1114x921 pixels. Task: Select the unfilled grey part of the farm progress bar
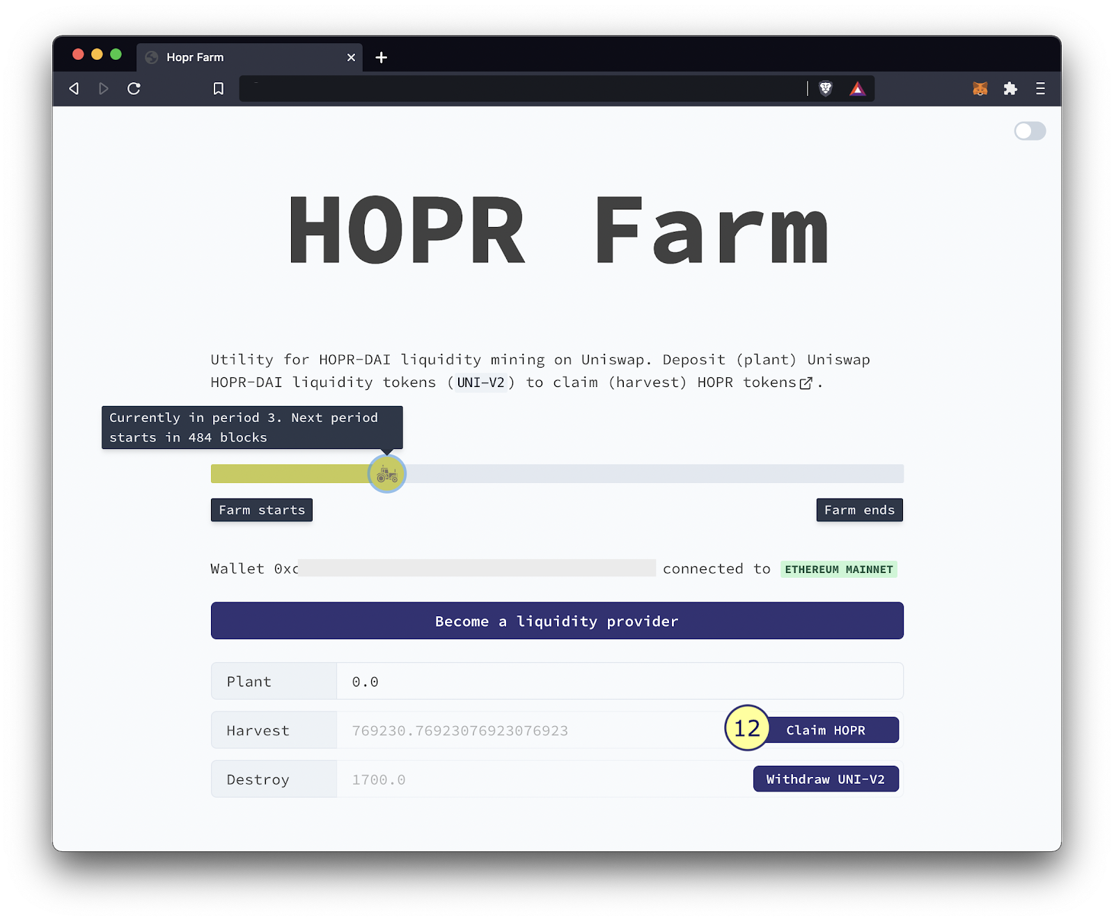click(x=654, y=474)
